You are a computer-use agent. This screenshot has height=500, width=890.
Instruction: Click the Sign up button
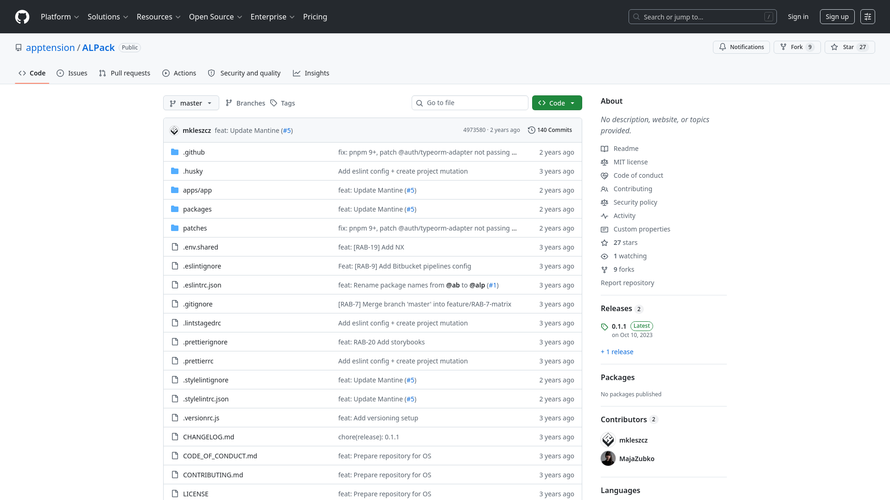tap(837, 17)
